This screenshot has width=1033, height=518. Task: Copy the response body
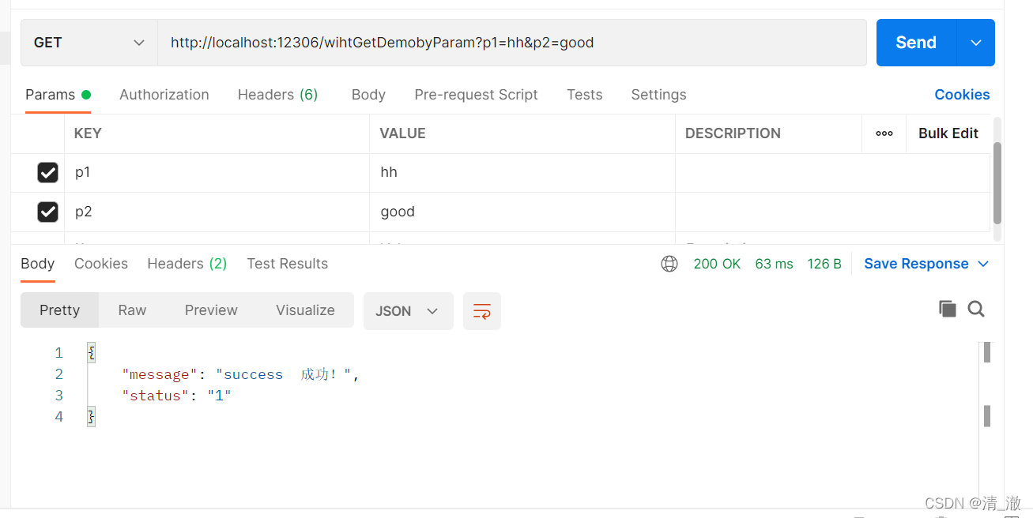pyautogui.click(x=948, y=309)
